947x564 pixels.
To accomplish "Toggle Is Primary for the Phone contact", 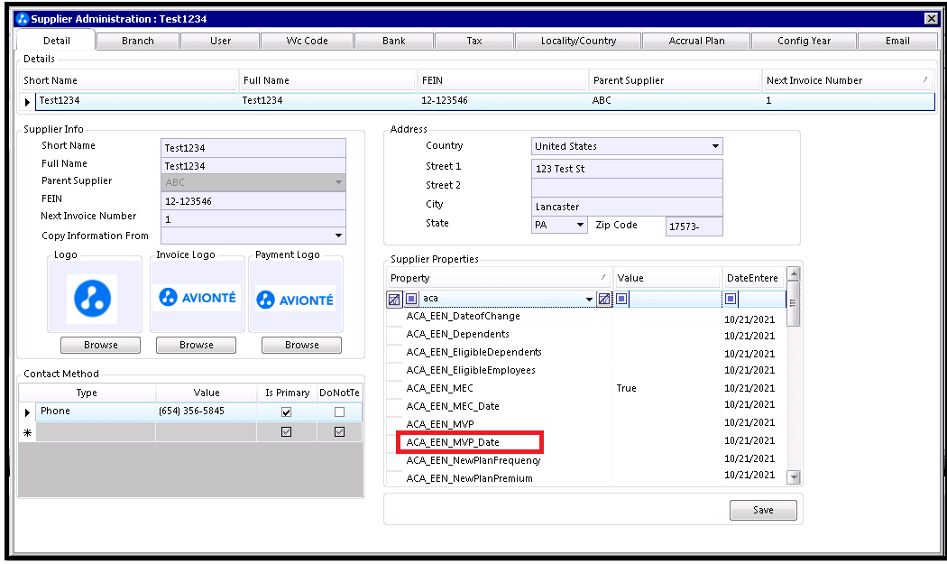I will coord(286,412).
